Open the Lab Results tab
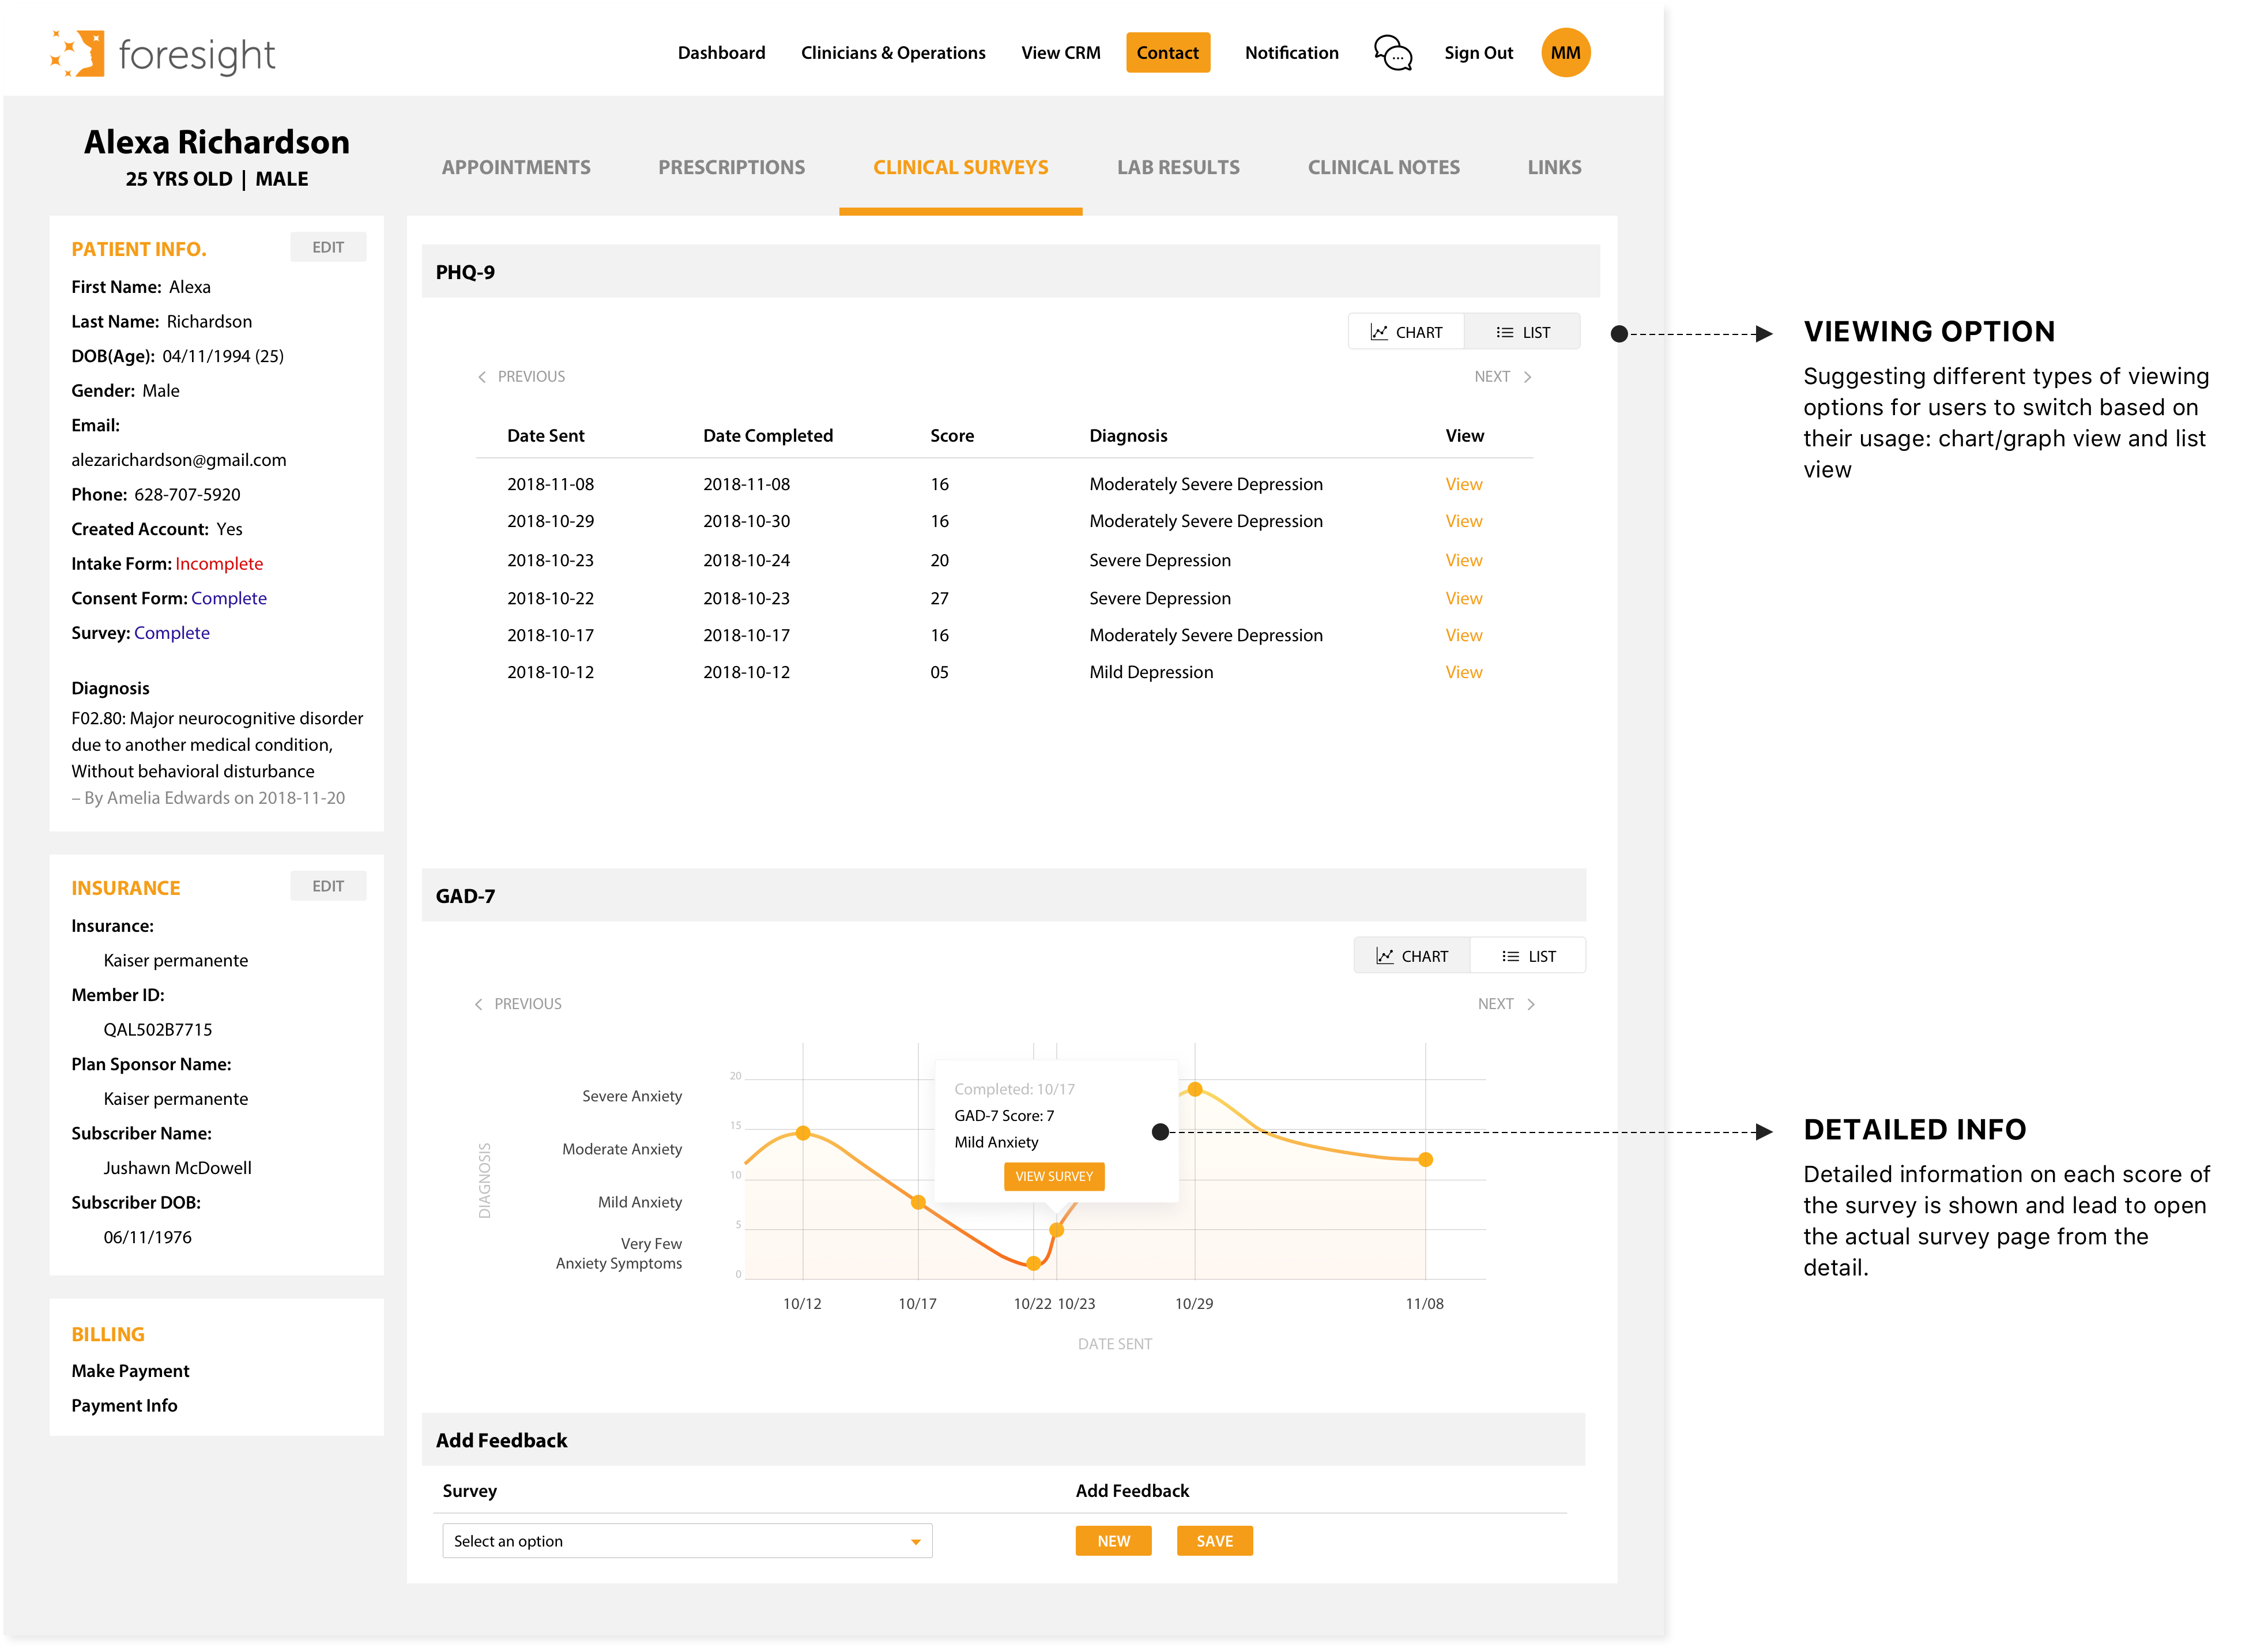 [x=1178, y=167]
